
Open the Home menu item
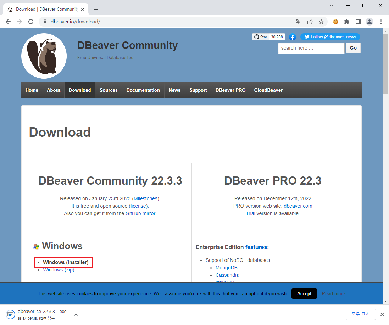[32, 90]
